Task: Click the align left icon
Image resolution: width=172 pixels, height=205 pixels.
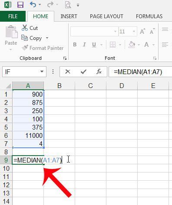Action: click(165, 45)
